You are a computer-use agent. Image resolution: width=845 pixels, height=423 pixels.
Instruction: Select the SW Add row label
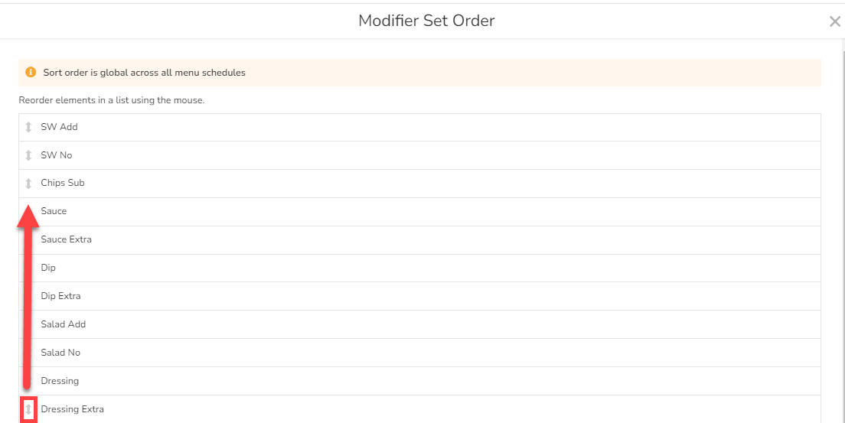click(59, 127)
